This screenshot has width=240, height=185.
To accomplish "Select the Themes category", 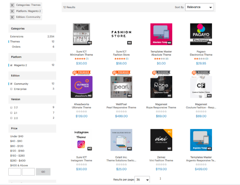I will point(15,42).
